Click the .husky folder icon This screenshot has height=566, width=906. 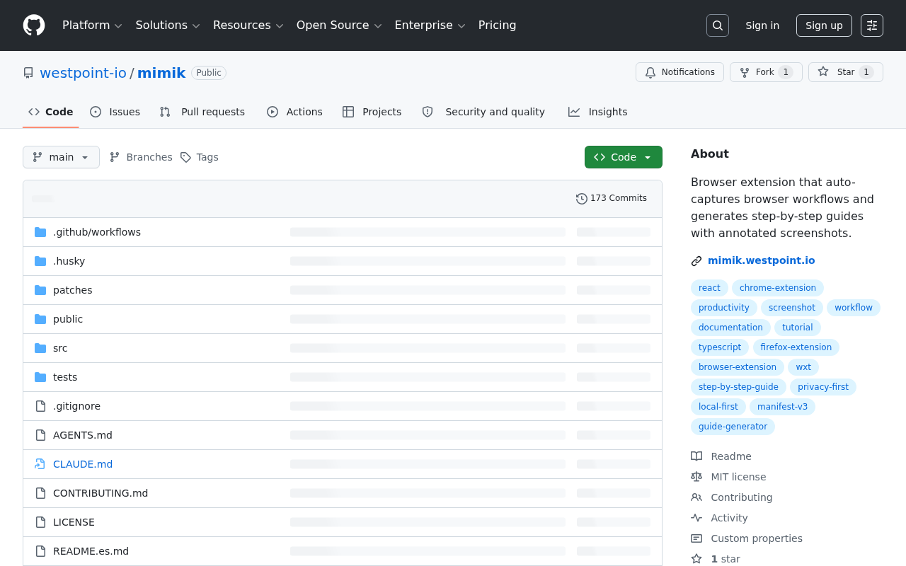pyautogui.click(x=40, y=261)
